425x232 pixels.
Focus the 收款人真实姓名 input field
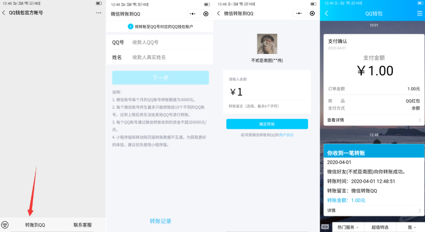170,57
